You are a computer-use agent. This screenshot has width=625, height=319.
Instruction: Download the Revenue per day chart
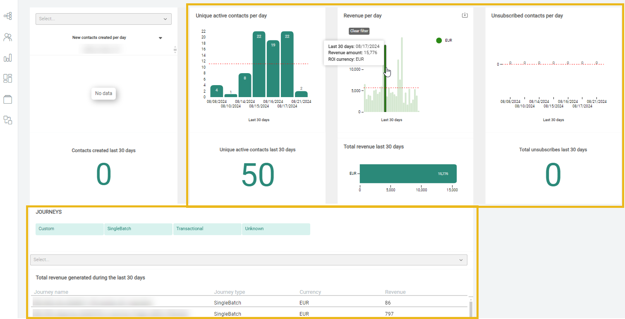(465, 15)
